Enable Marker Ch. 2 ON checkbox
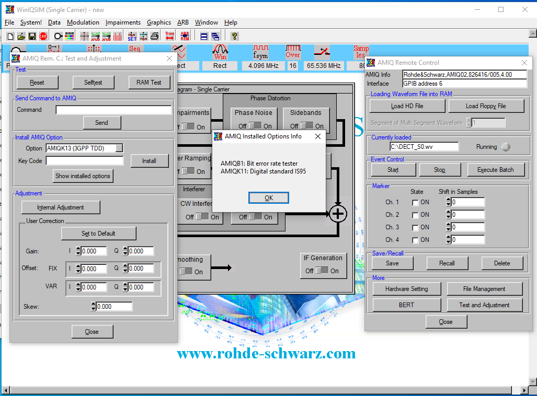Viewport: 537px width, 396px height. pyautogui.click(x=415, y=215)
